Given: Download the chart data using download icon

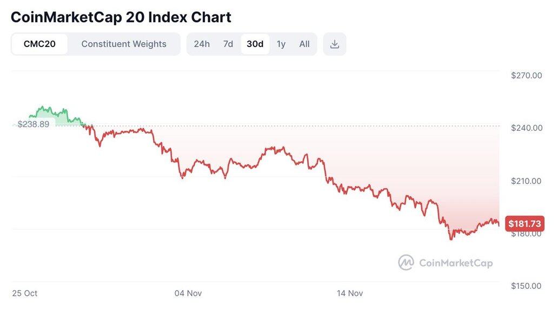Looking at the screenshot, I should pyautogui.click(x=335, y=44).
